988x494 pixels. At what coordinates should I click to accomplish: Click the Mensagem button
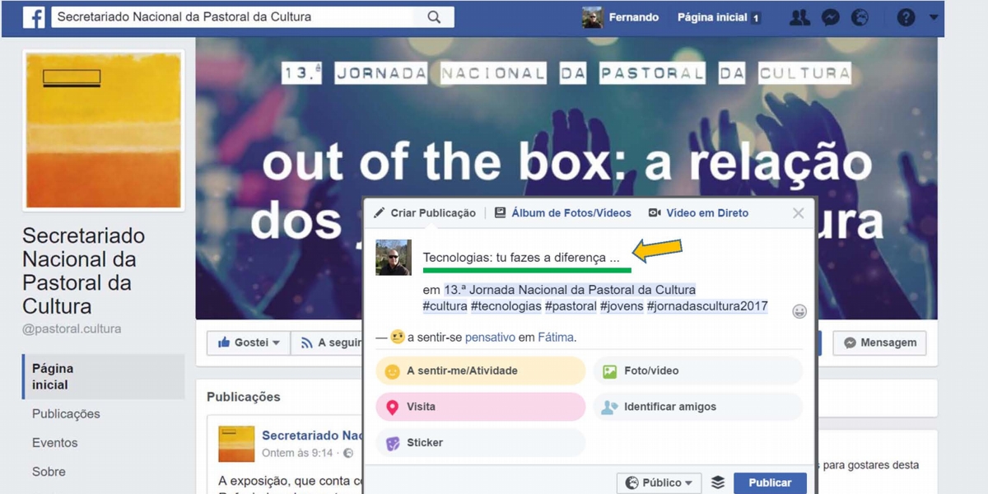[x=879, y=343]
